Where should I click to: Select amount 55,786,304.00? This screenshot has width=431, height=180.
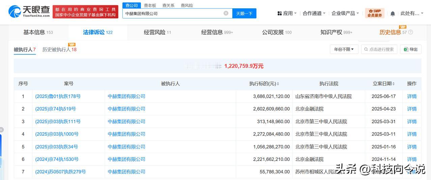[x=276, y=172]
